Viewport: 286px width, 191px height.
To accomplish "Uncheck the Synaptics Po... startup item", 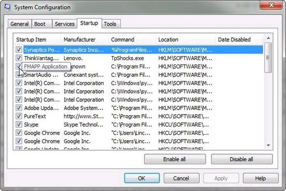I will pyautogui.click(x=19, y=49).
